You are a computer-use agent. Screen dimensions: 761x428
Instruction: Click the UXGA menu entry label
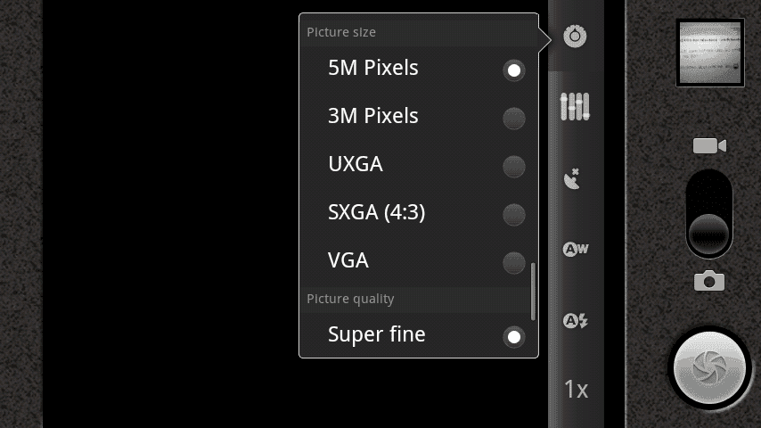[356, 164]
